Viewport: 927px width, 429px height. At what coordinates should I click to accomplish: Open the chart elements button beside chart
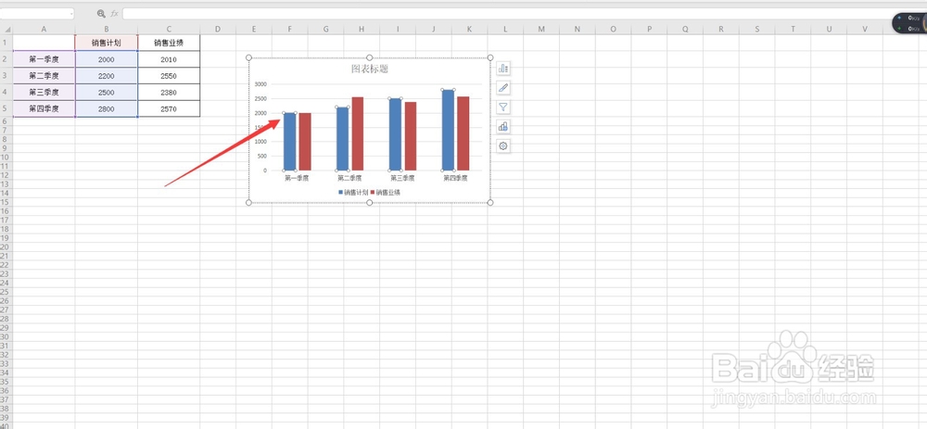[503, 69]
